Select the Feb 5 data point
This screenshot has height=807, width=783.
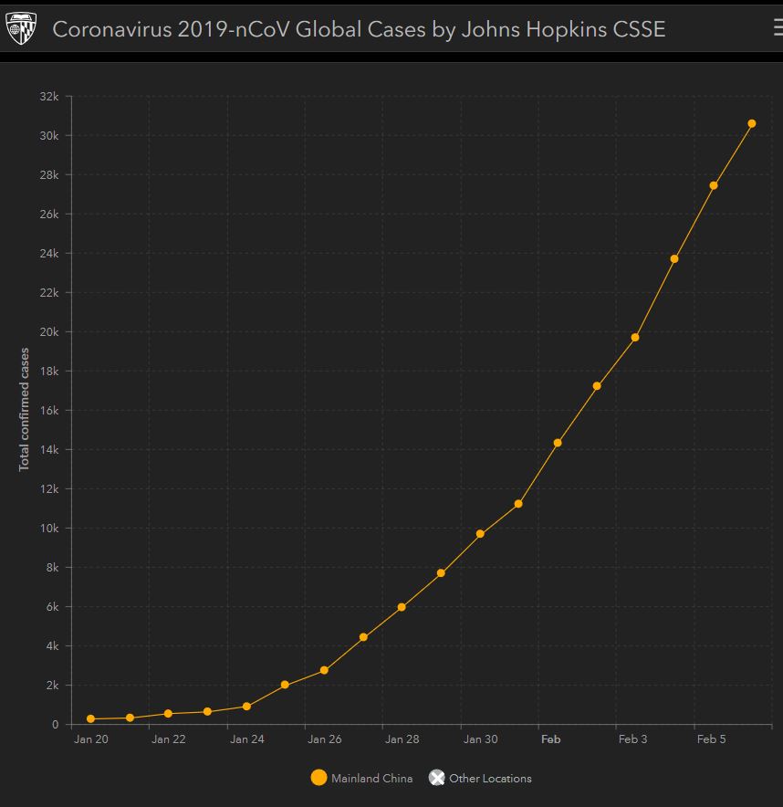click(x=714, y=185)
